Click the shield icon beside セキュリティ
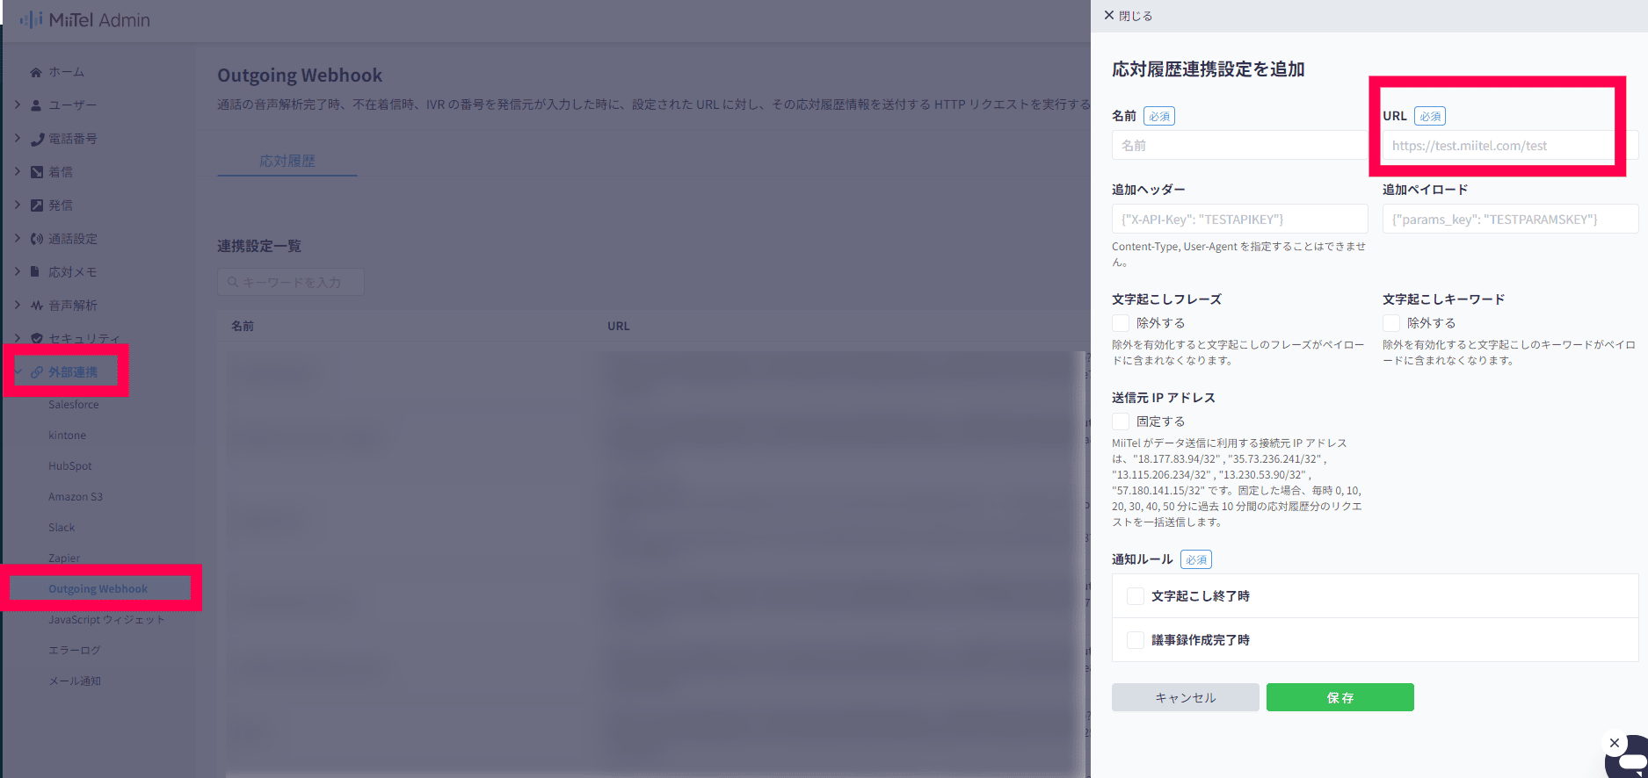 point(37,339)
